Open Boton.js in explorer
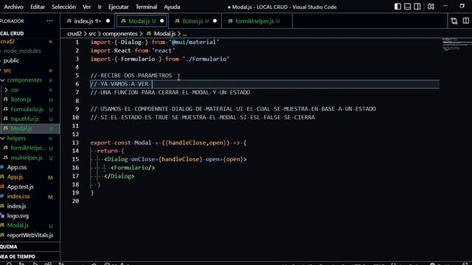472x265 pixels. click(x=21, y=99)
